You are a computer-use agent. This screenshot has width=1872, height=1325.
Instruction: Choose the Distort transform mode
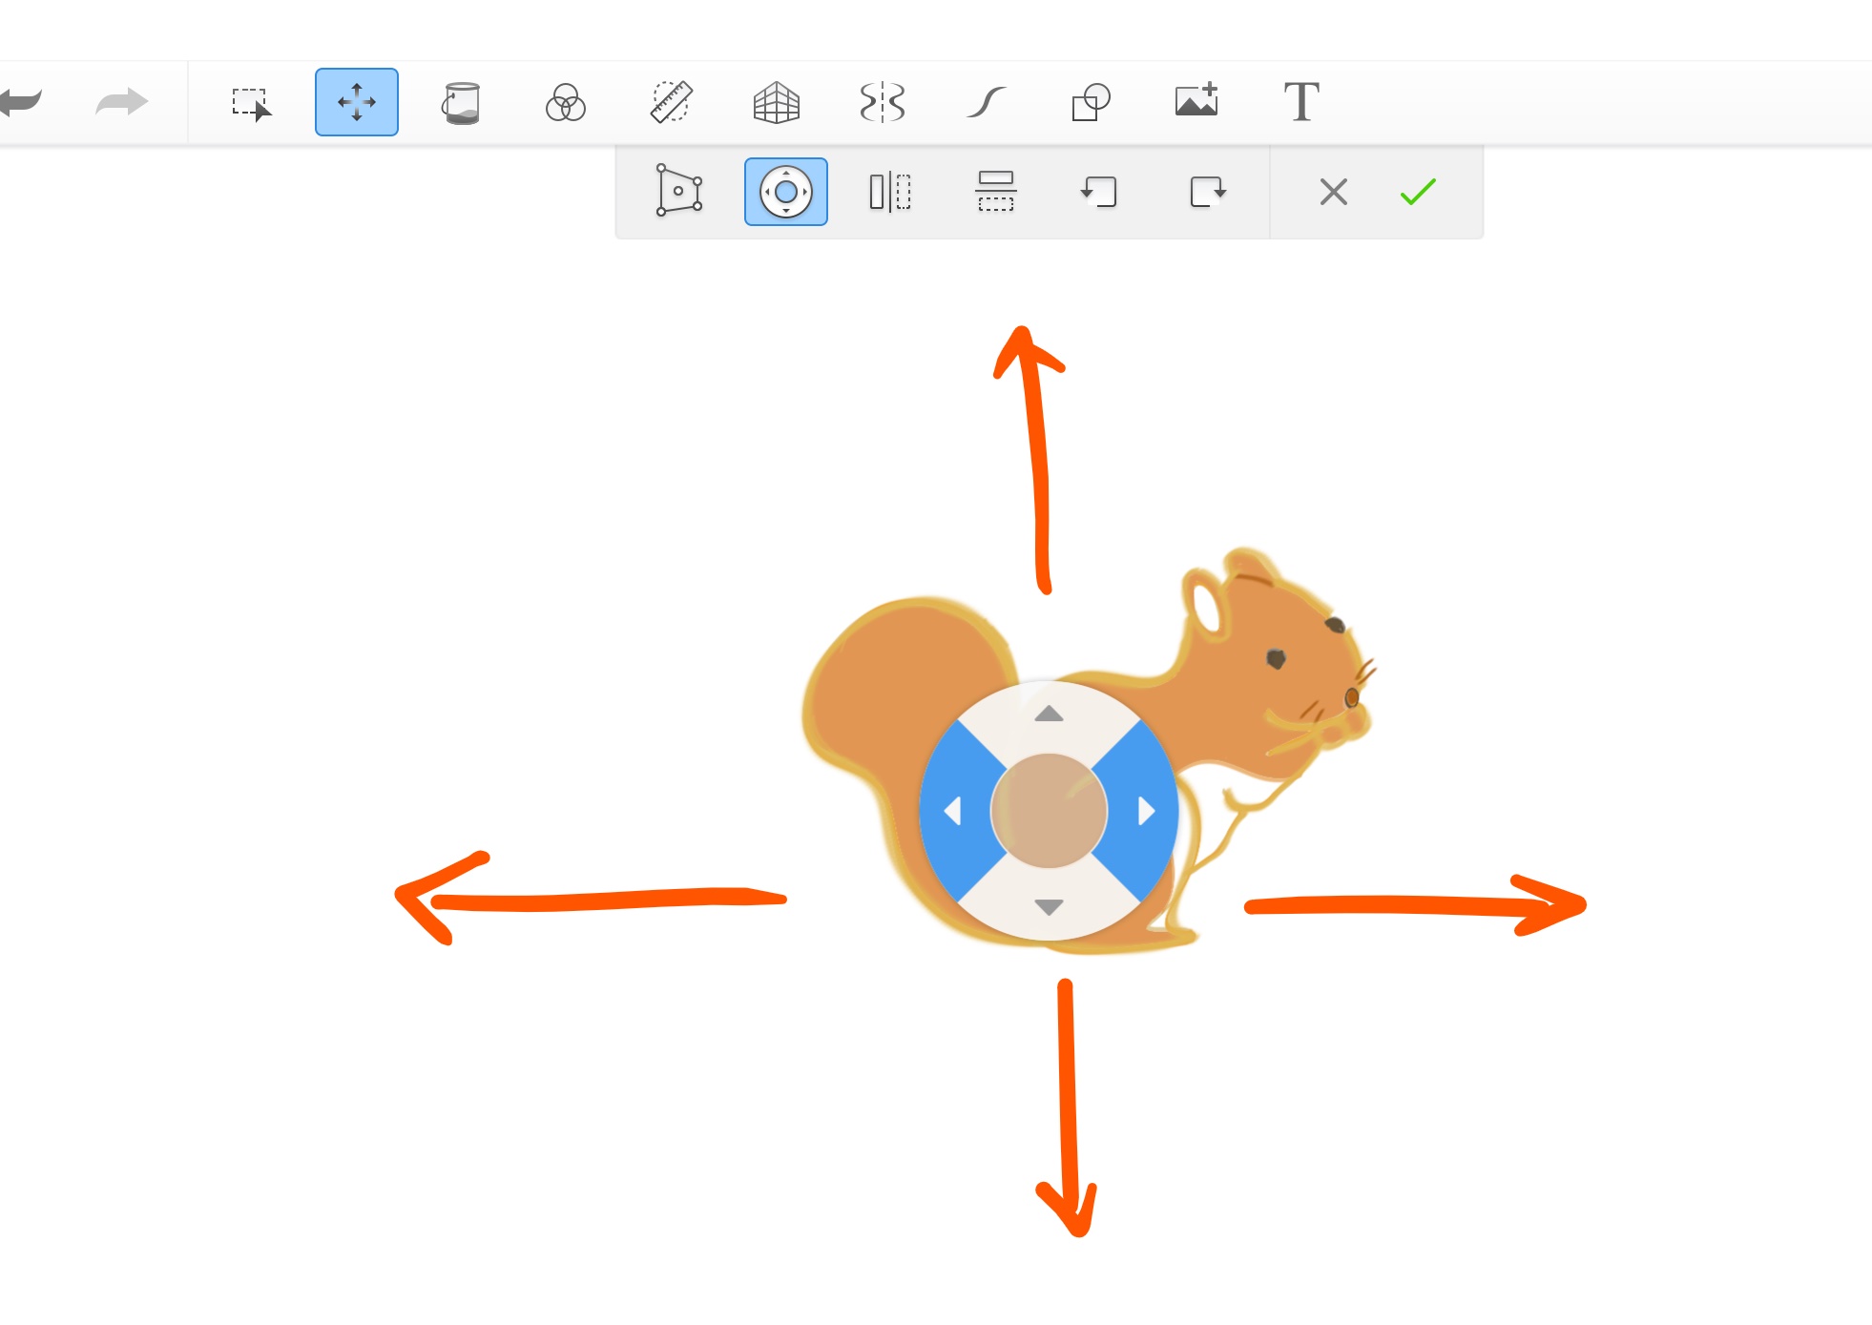[x=679, y=191]
